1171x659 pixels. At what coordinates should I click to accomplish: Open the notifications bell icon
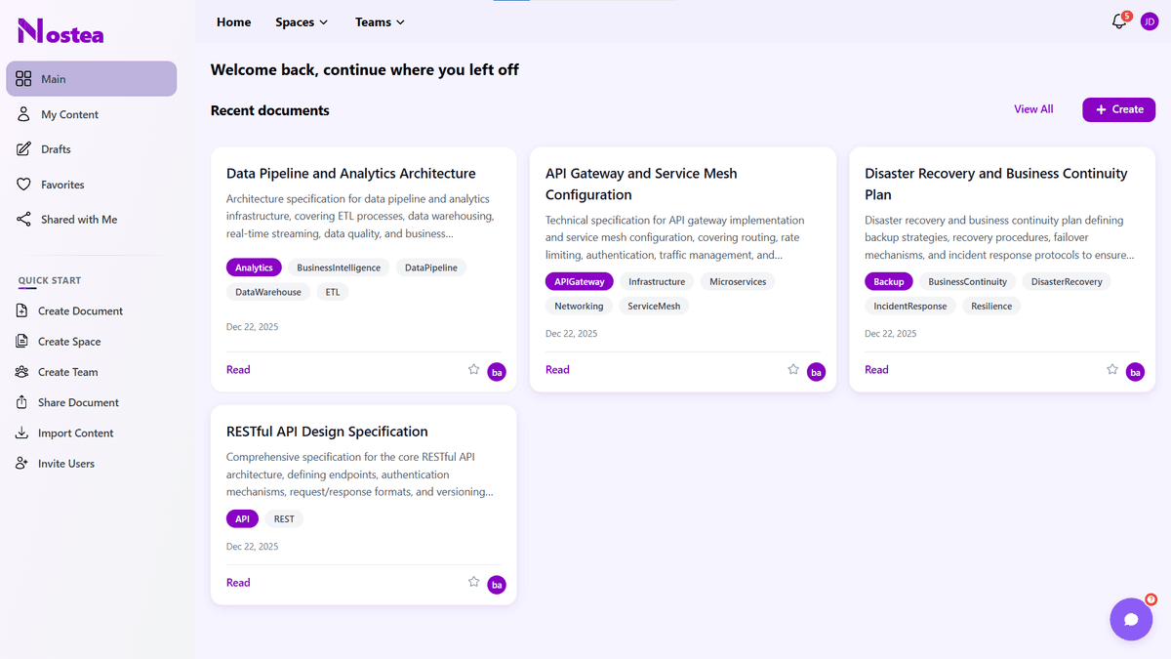coord(1119,21)
